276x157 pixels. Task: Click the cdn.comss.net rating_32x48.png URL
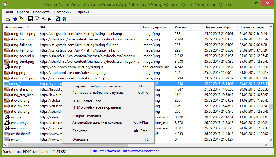[x=74, y=78]
